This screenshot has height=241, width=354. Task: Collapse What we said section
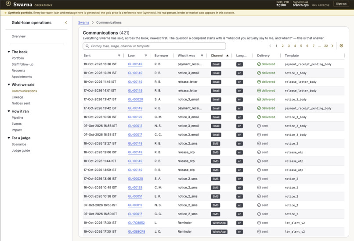[9, 85]
